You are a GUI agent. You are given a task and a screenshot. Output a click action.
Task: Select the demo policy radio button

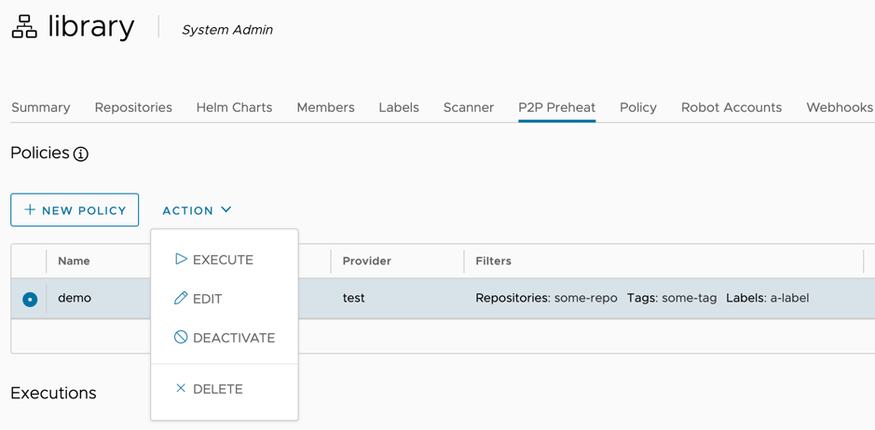point(30,299)
